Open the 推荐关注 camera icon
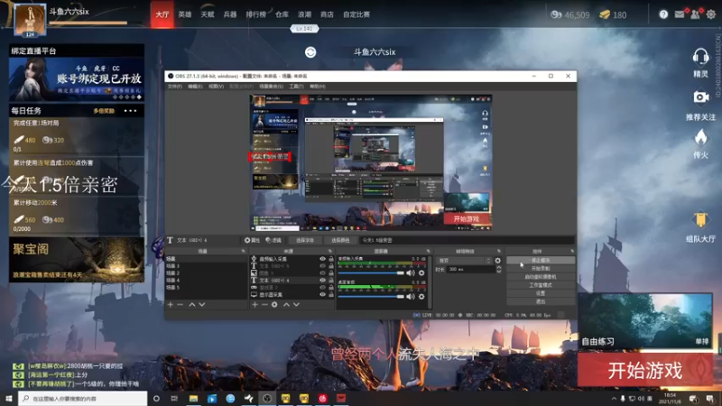Viewport: 722px width, 406px height. click(x=700, y=97)
